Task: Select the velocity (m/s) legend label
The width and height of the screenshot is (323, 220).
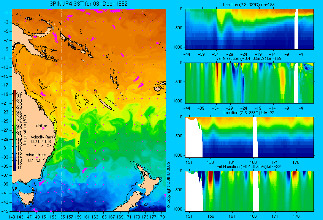Action: coord(43,137)
